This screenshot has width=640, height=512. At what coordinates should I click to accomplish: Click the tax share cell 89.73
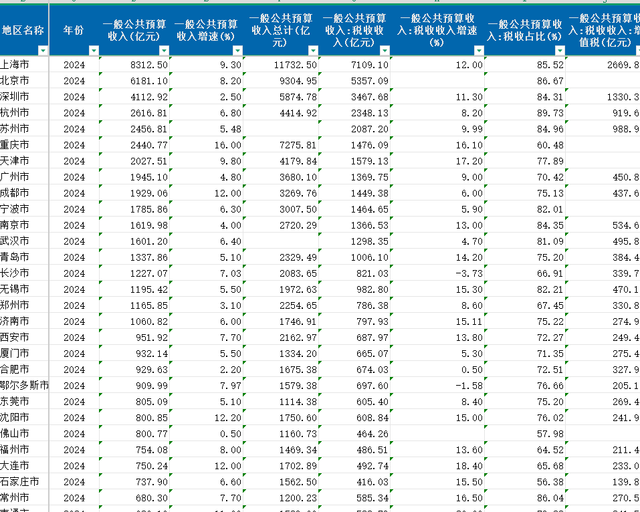(525, 112)
